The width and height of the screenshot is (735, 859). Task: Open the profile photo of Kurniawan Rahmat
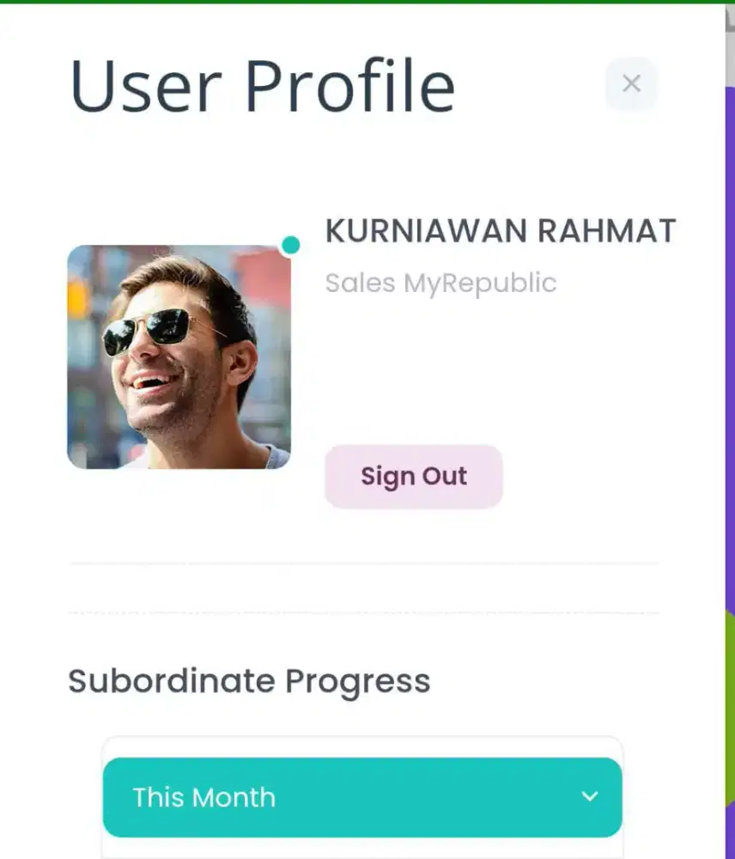179,356
